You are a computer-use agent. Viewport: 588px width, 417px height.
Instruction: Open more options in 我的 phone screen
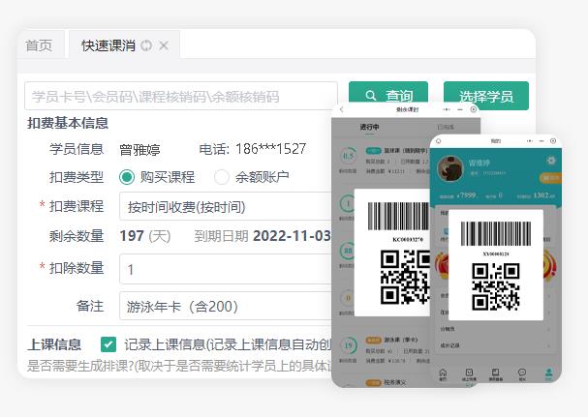coord(529,141)
